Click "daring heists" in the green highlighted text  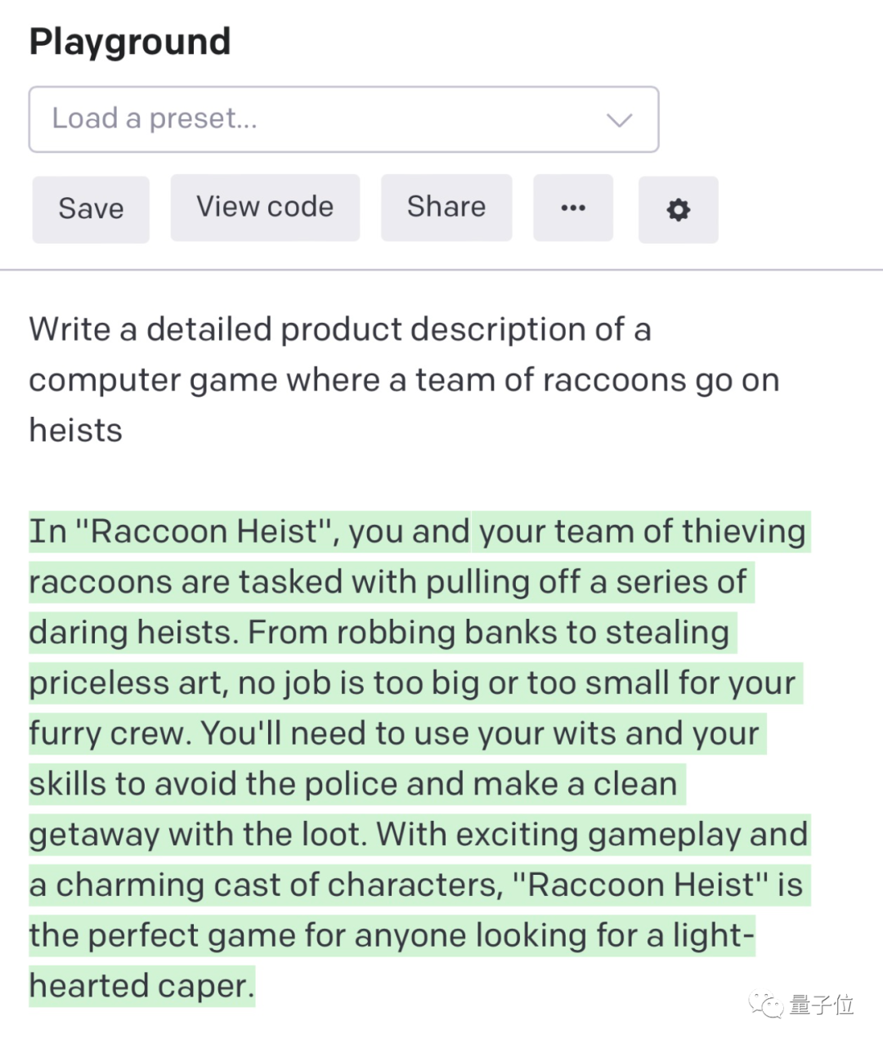[133, 633]
